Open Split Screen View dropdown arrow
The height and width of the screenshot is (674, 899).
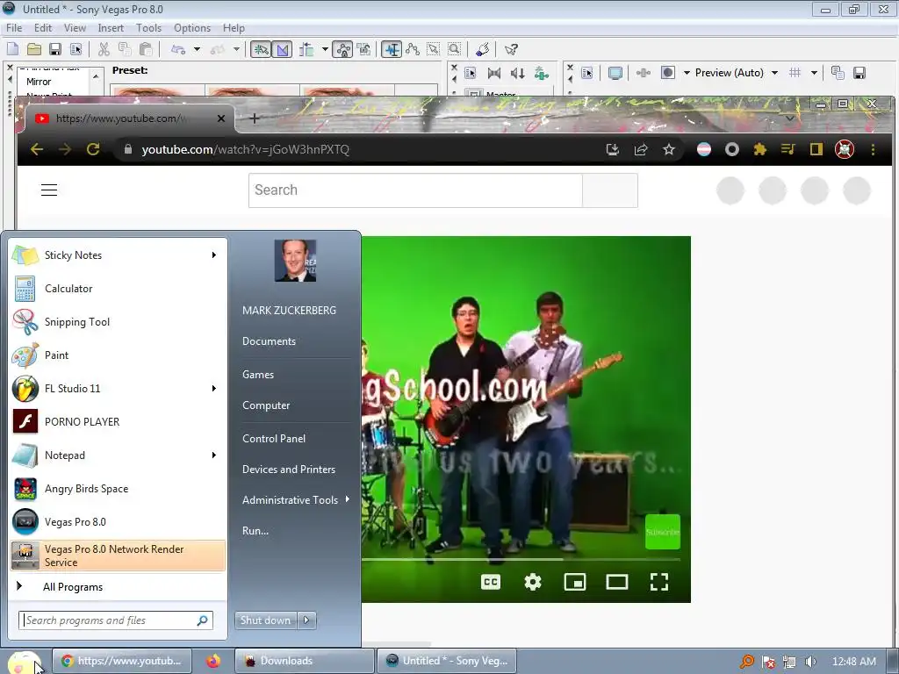687,73
